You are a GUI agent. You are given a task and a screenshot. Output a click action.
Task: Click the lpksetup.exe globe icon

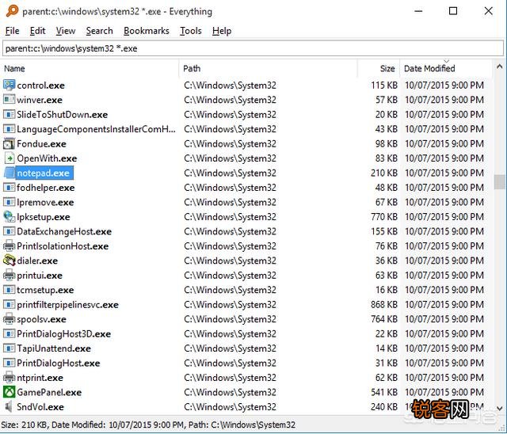coord(10,217)
